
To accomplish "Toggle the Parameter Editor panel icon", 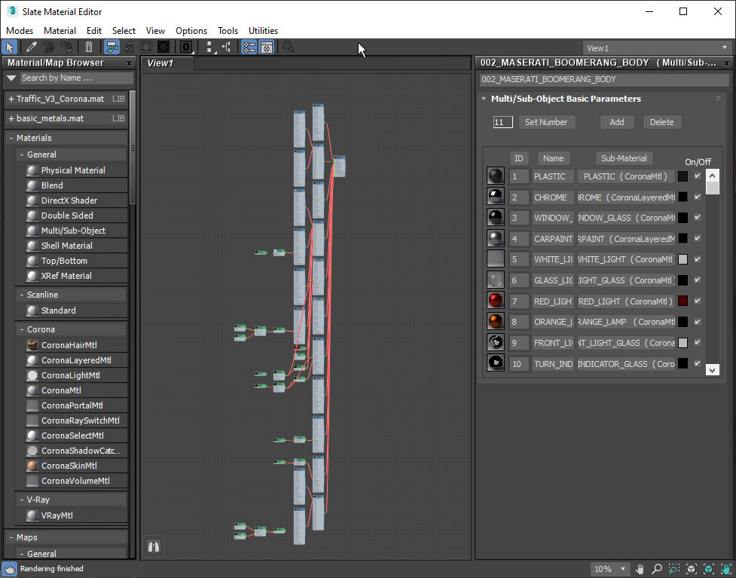I will pyautogui.click(x=267, y=47).
